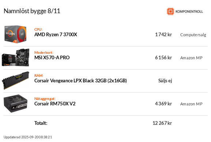Click the Namnlöst bygge 8/11 title
This screenshot has height=142, width=211.
coord(32,11)
